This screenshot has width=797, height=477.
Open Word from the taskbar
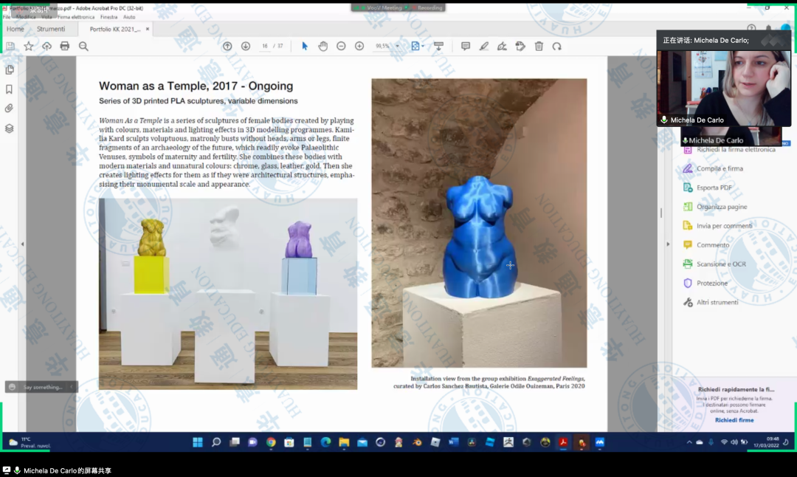pyautogui.click(x=453, y=442)
